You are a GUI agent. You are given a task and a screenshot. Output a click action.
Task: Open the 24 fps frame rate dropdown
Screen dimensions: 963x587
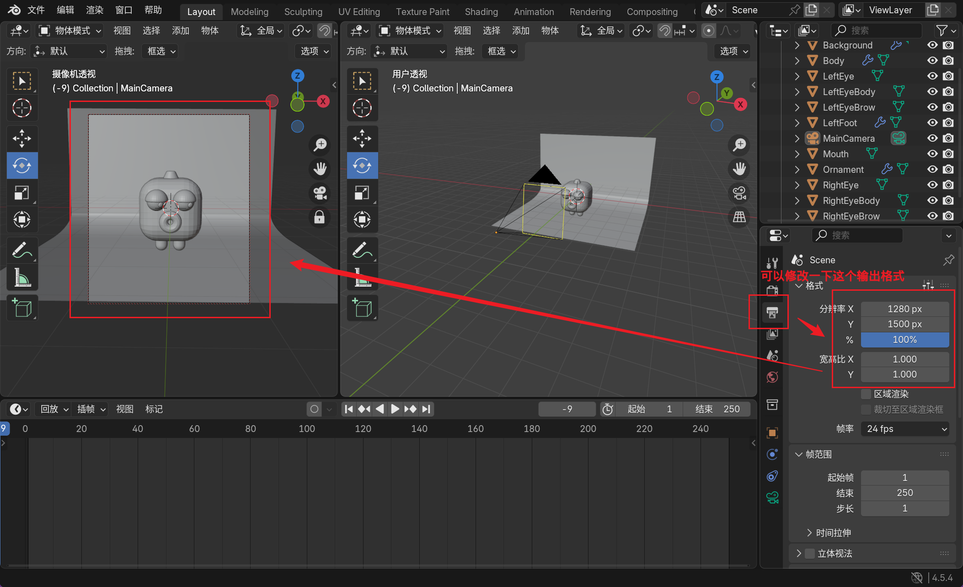[904, 429]
